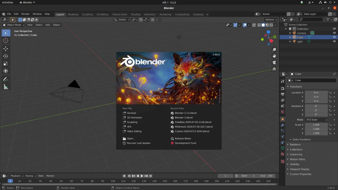The image size is (338, 190).
Task: Select the Move tool
Action: 6,49
